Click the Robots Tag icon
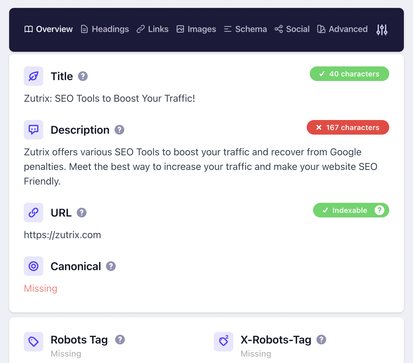The height and width of the screenshot is (363, 413). coord(34,342)
